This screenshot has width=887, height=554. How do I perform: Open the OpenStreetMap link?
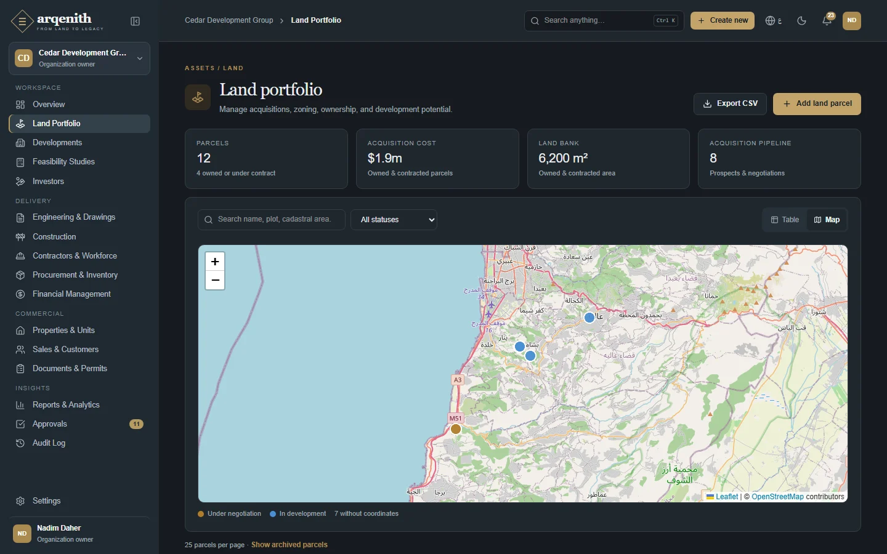[777, 497]
